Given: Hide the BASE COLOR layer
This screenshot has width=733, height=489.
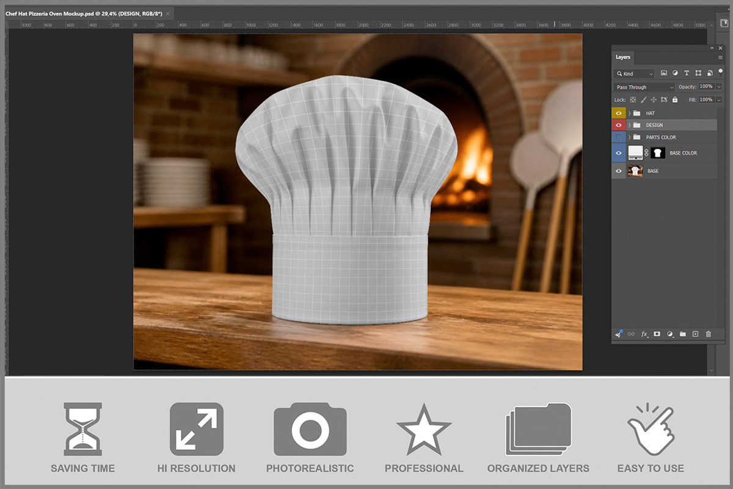Looking at the screenshot, I should pos(619,153).
